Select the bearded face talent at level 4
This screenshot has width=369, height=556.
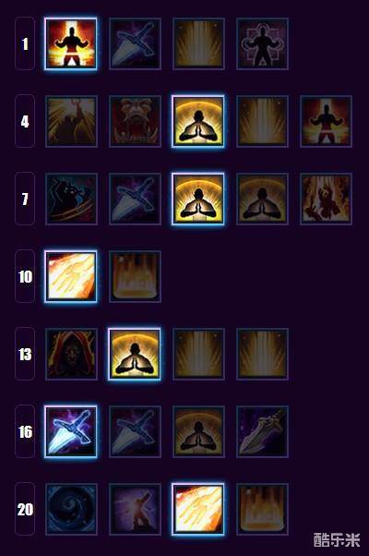tap(135, 121)
